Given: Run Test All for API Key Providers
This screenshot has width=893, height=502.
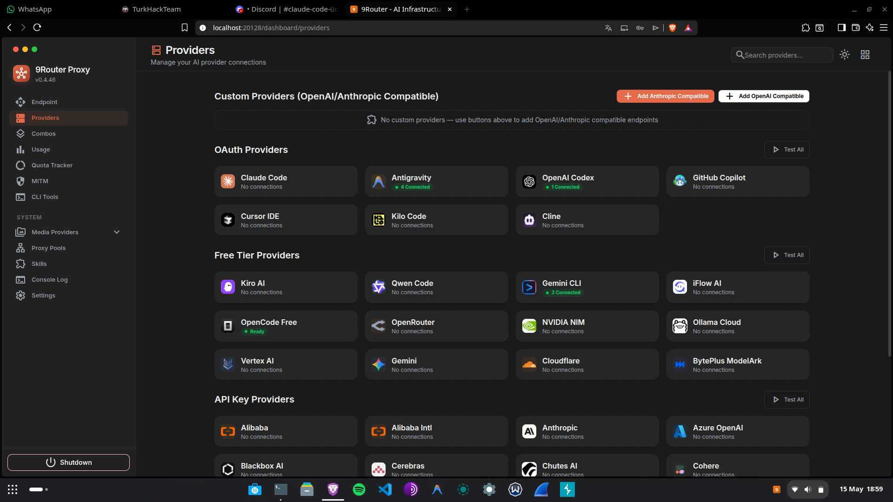Looking at the screenshot, I should pyautogui.click(x=787, y=400).
